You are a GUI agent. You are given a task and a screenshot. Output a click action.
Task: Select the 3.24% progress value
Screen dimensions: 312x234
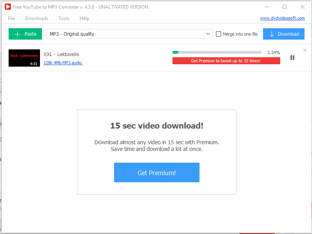pos(274,53)
